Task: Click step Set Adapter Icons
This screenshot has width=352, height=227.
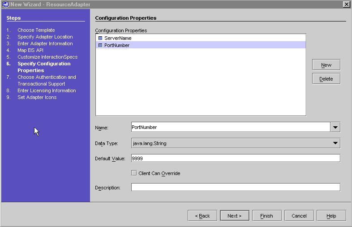Action: (x=37, y=97)
